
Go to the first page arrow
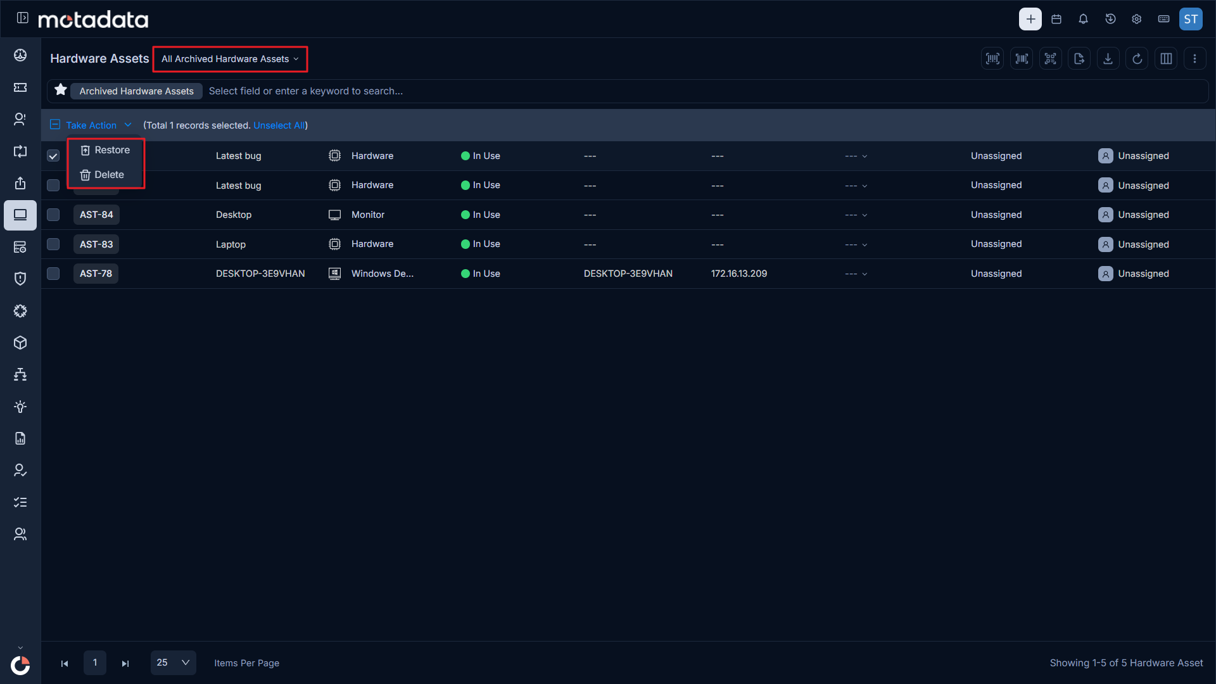pyautogui.click(x=65, y=663)
